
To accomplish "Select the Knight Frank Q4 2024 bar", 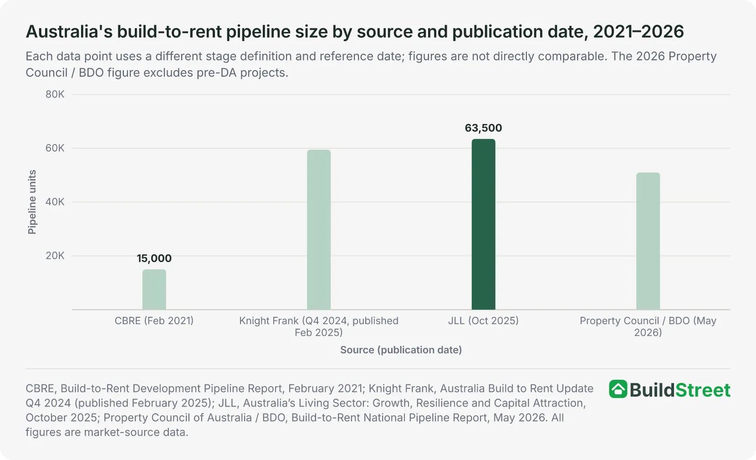I will coord(319,230).
